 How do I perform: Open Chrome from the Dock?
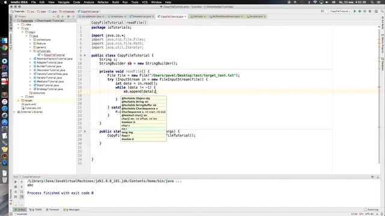[x=4, y=47]
